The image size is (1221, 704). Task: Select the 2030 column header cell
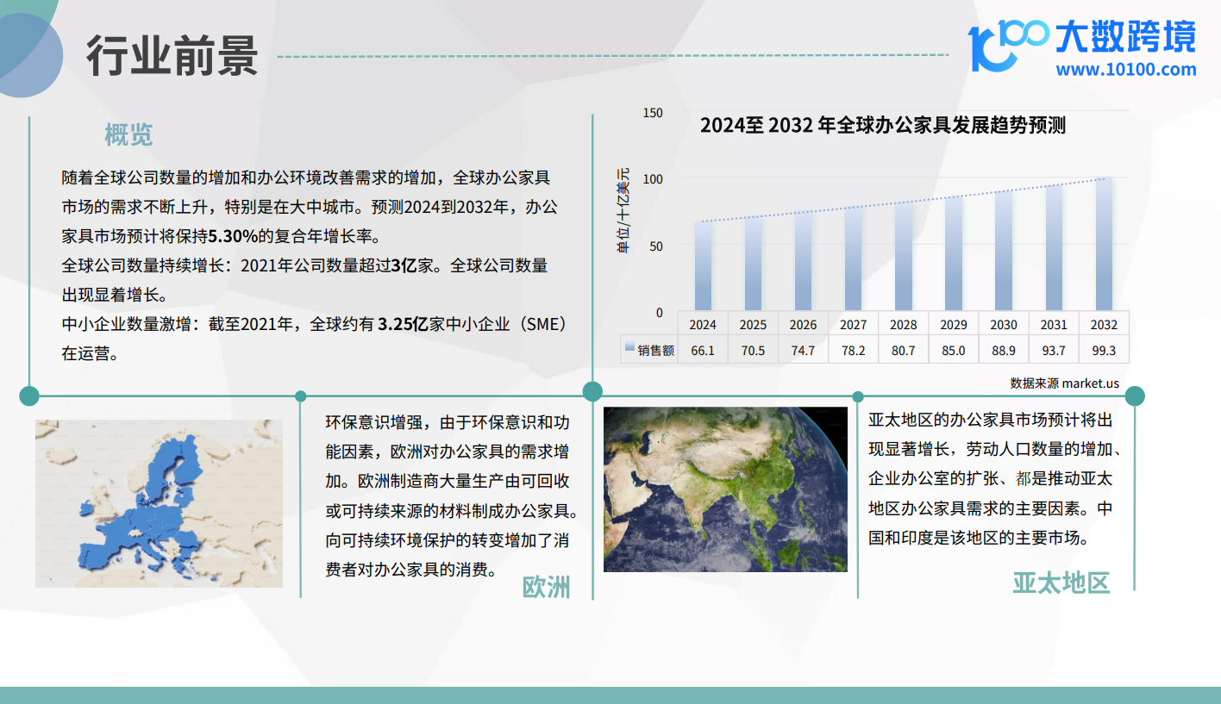click(1003, 325)
